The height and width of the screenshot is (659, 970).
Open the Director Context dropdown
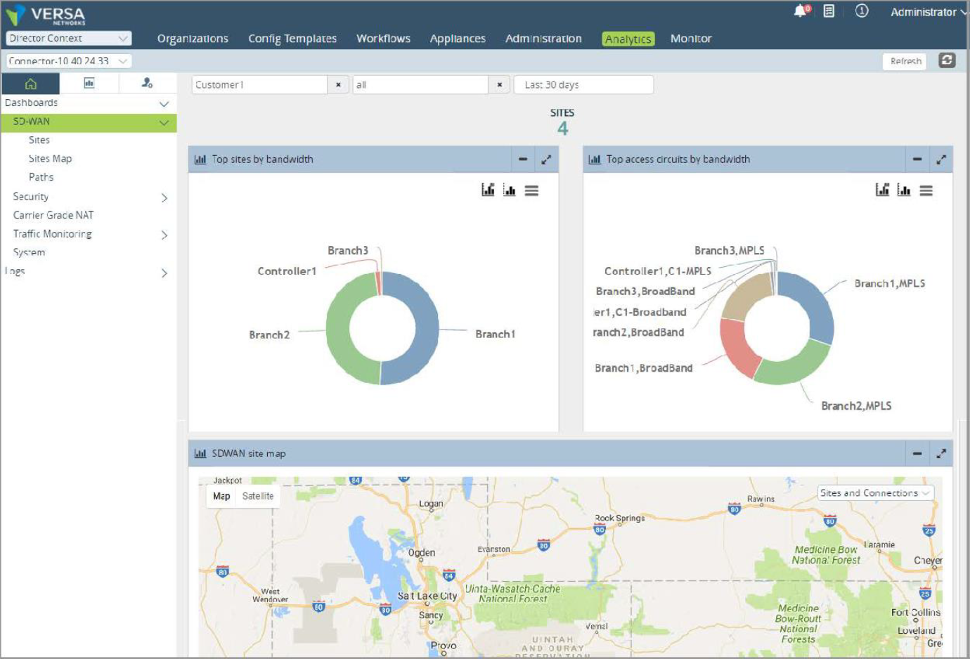coord(69,38)
